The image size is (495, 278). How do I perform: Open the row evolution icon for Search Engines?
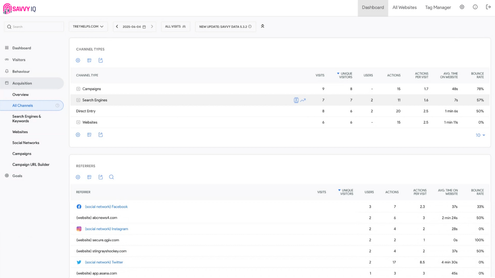303,100
